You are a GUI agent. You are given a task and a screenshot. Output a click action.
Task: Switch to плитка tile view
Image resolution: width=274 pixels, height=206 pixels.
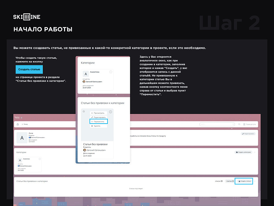[x=230, y=181]
